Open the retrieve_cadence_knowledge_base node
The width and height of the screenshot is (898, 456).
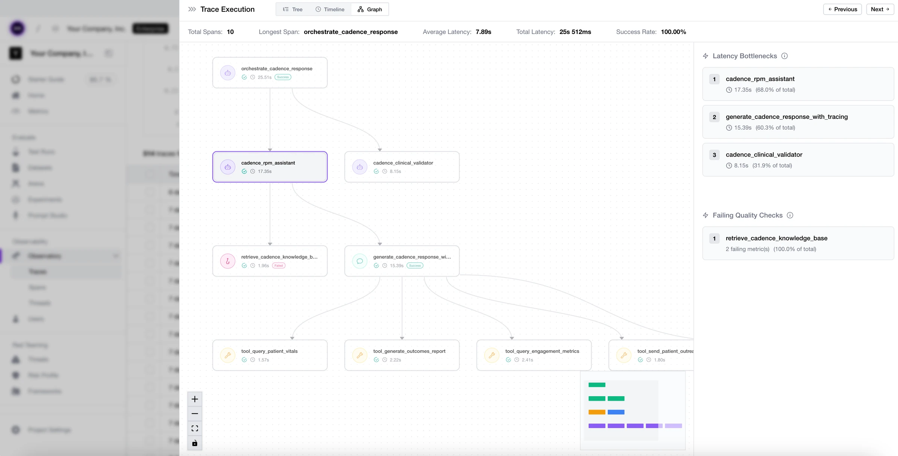[x=270, y=261]
